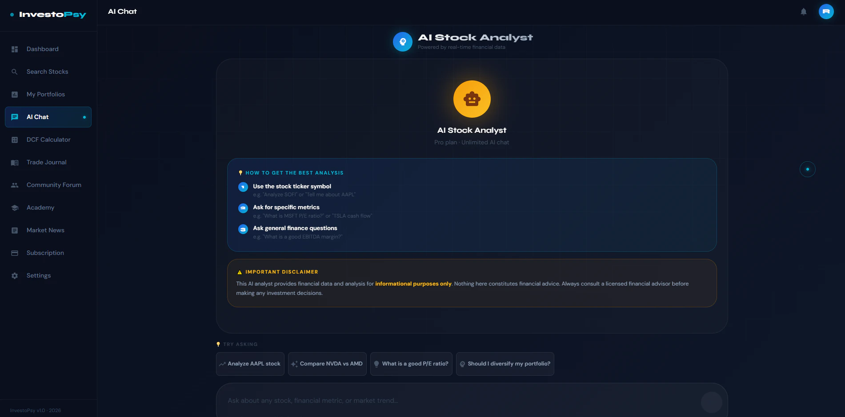Screen dimensions: 845x417
Task: Choose the 'Compare NVDA vs AMD' suggestion
Action: [x=327, y=364]
